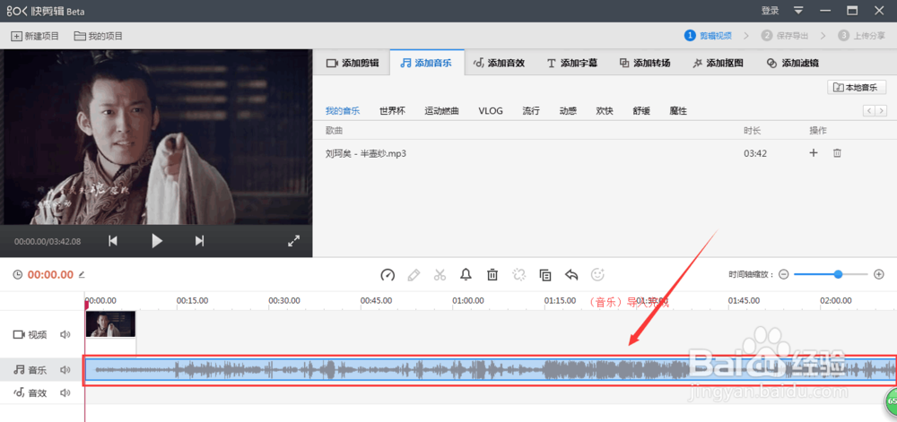Play the video preview

pos(157,241)
